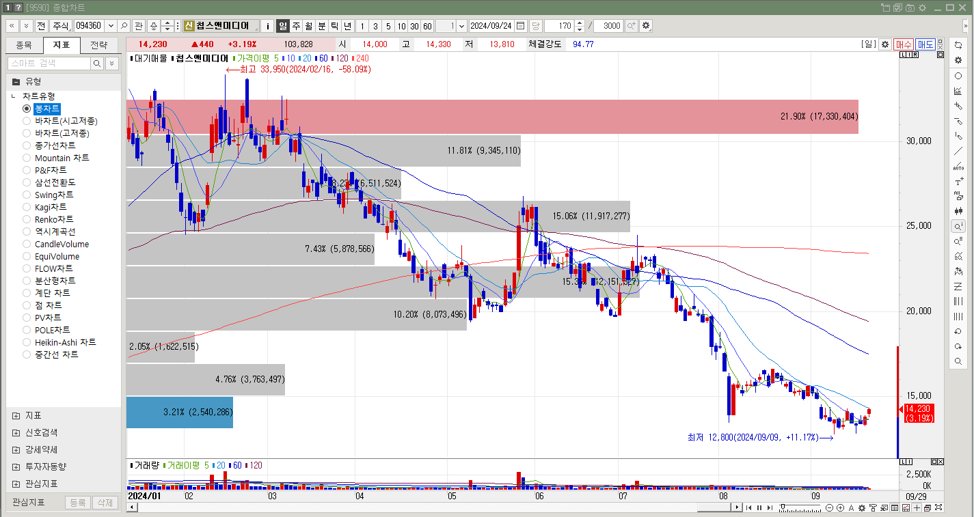The width and height of the screenshot is (974, 517).
Task: Click the red 매수 buy button
Action: pos(904,44)
